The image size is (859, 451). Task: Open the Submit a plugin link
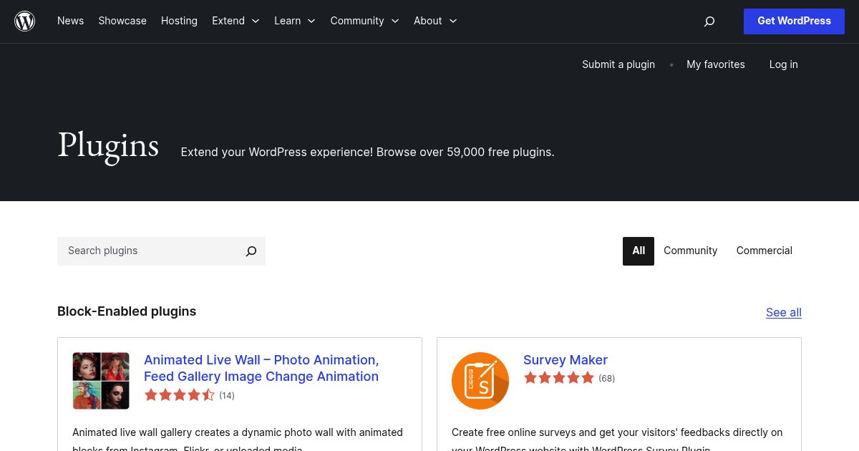coord(618,64)
